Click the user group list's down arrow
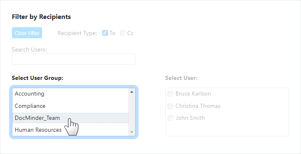 132,132
